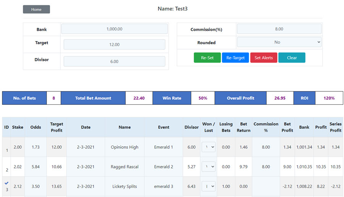Select the Target input field

coord(114,44)
